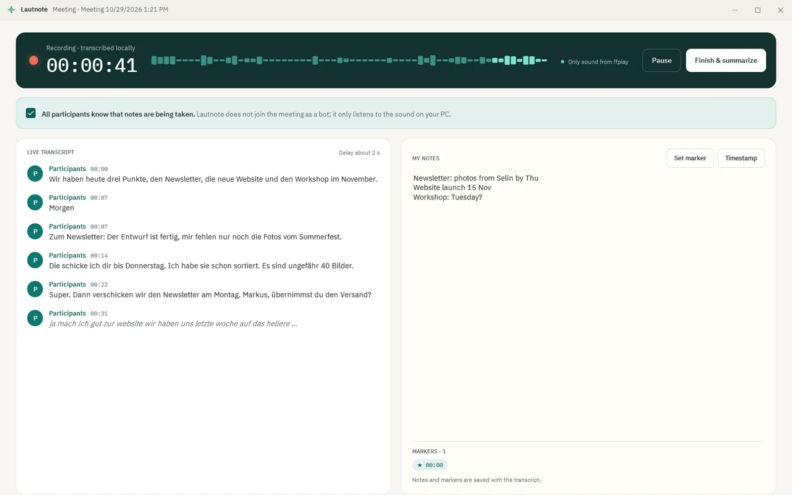The height and width of the screenshot is (495, 792).
Task: Click Finish & summarize
Action: click(x=726, y=60)
